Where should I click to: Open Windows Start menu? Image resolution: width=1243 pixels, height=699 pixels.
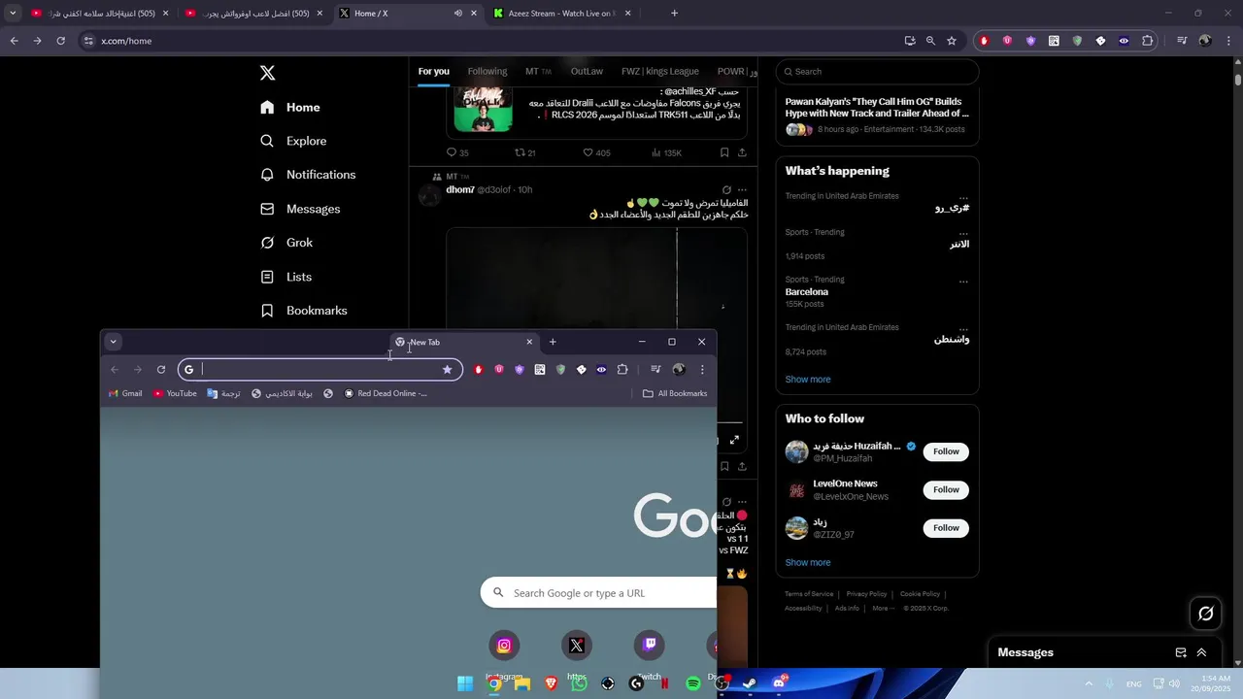click(465, 683)
